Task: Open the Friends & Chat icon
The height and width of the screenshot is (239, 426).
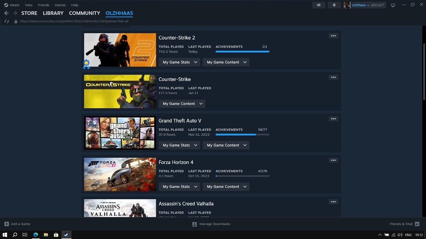Action: click(x=417, y=224)
